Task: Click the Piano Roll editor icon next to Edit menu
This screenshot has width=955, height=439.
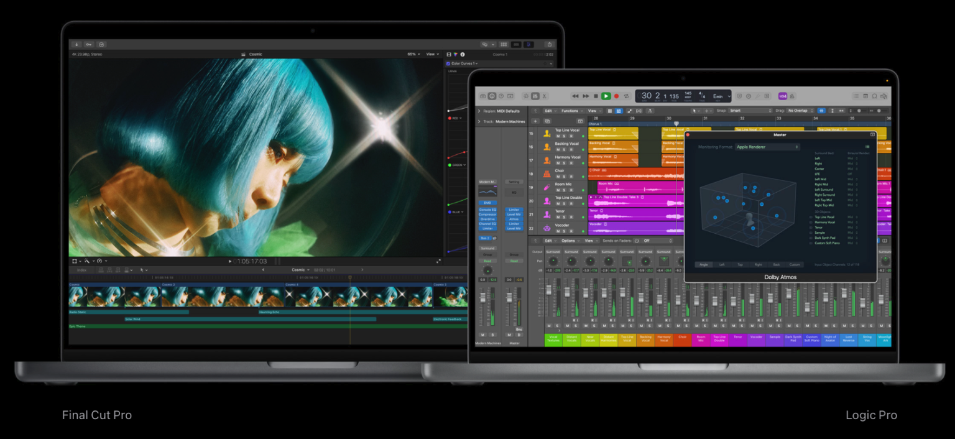Action: pos(619,111)
